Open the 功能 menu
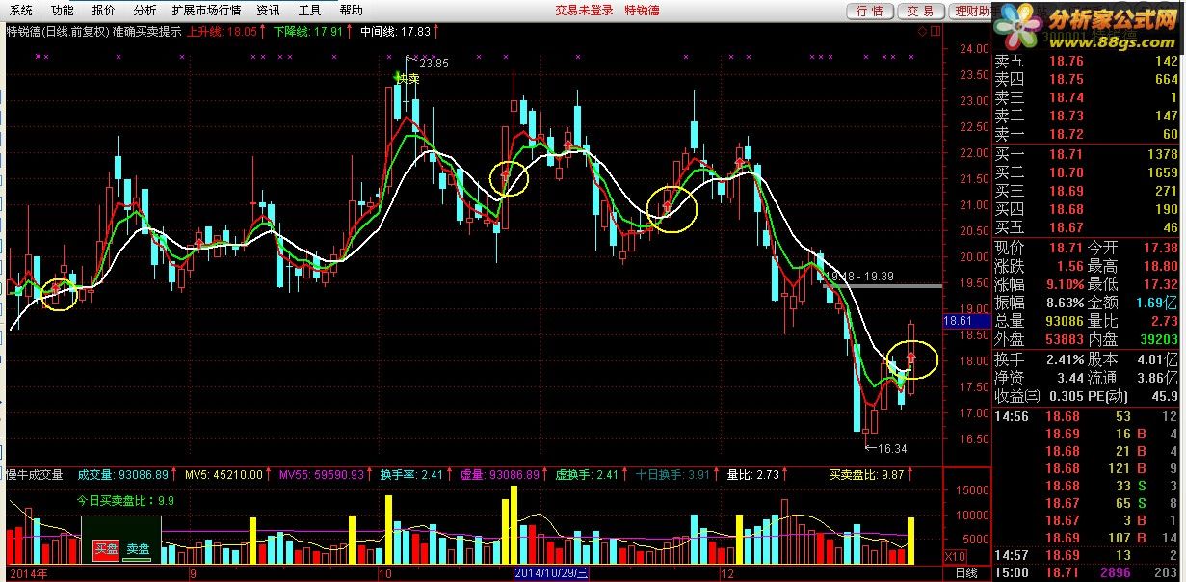Image resolution: width=1186 pixels, height=582 pixels. point(62,11)
